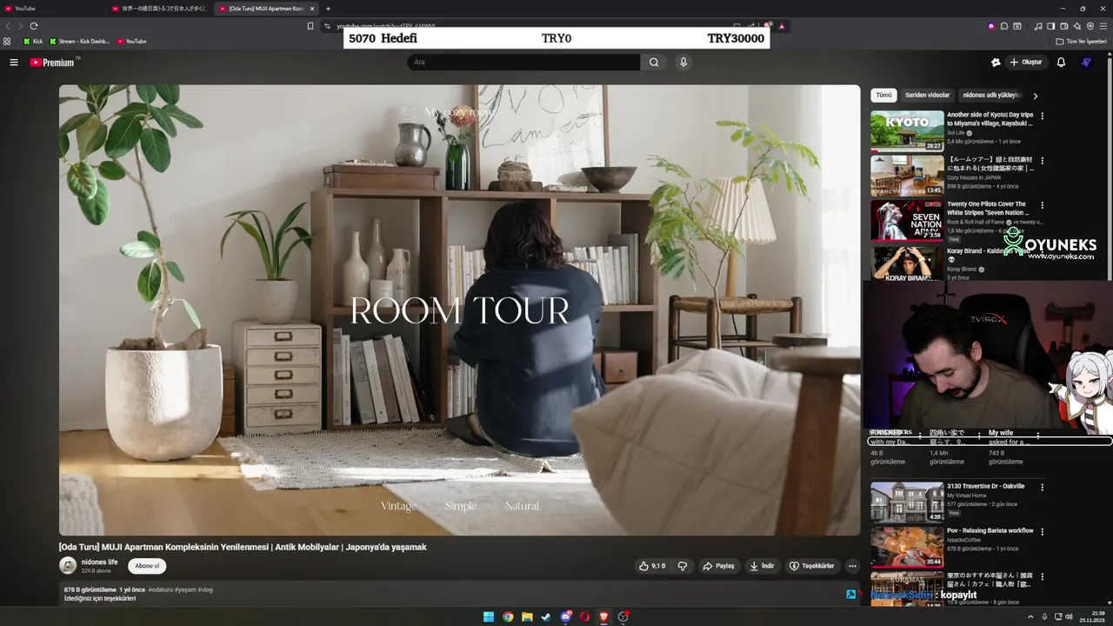Share video with Paylaş button
The image size is (1113, 626).
point(718,566)
